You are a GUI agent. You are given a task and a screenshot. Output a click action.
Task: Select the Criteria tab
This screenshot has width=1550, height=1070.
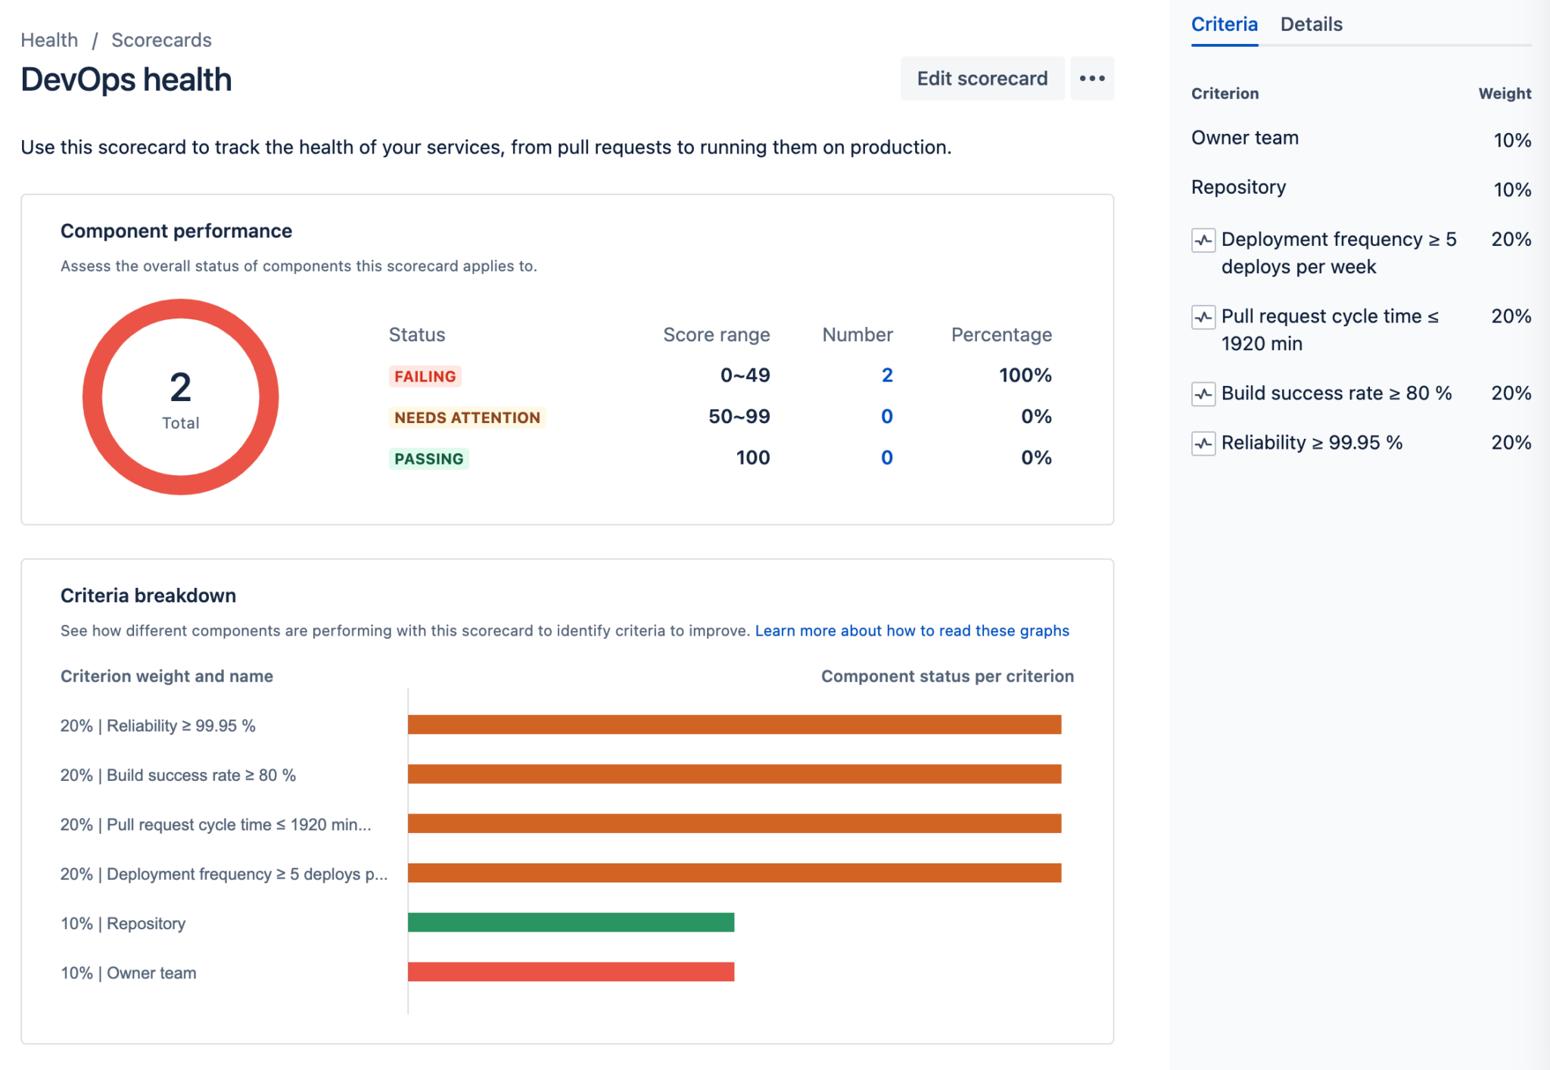pyautogui.click(x=1223, y=24)
